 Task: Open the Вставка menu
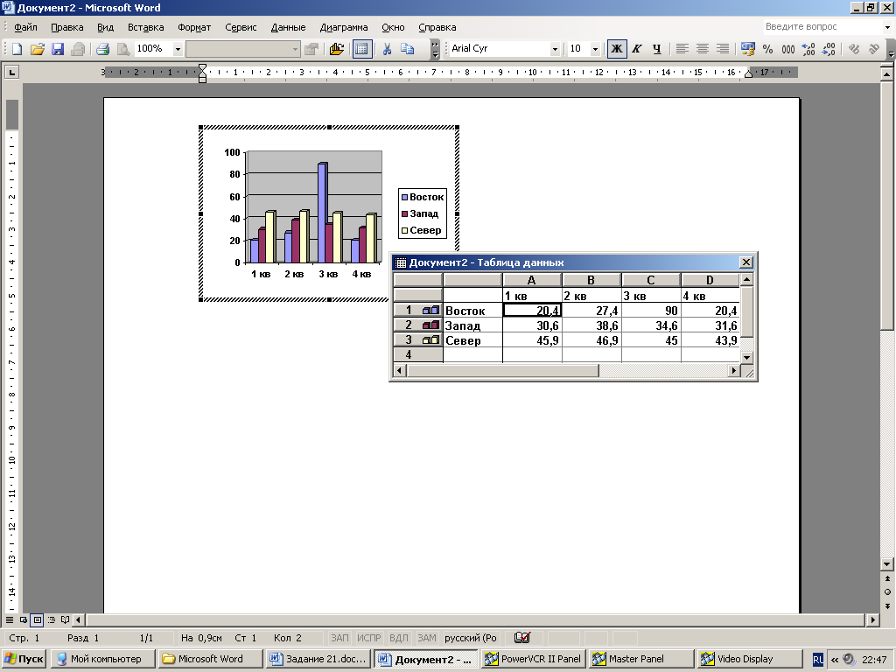pos(146,27)
